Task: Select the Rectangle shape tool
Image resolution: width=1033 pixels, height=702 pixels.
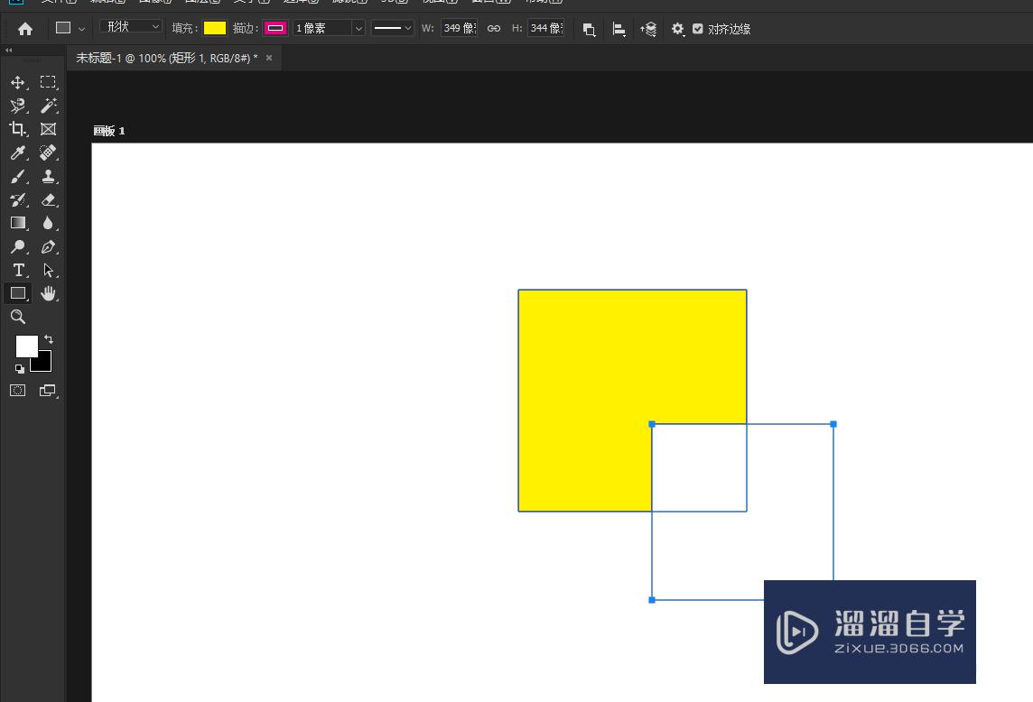Action: pyautogui.click(x=18, y=293)
